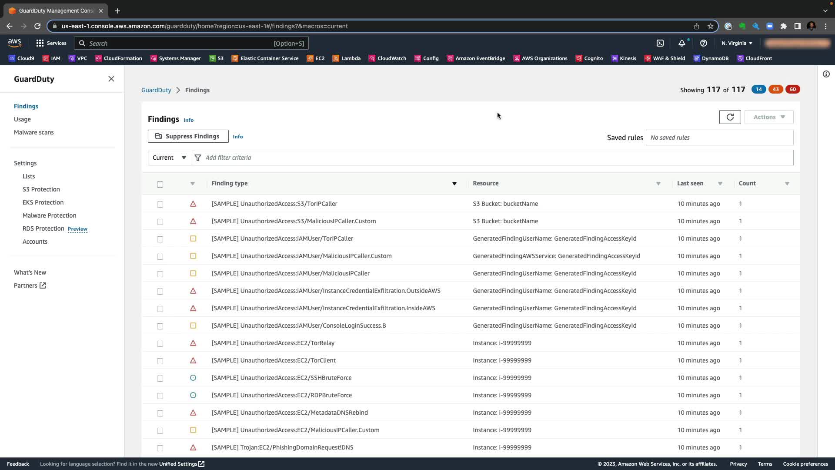The width and height of the screenshot is (835, 470).
Task: Expand the Actions dropdown menu
Action: pyautogui.click(x=768, y=117)
